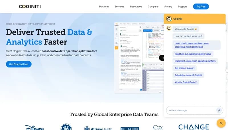228x130 pixels.
Task: Open the Services menu
Action: (119, 7)
